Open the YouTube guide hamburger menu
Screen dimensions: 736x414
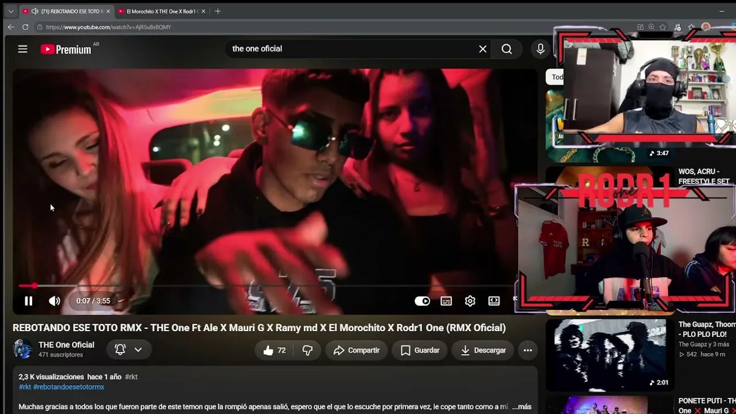pos(22,49)
